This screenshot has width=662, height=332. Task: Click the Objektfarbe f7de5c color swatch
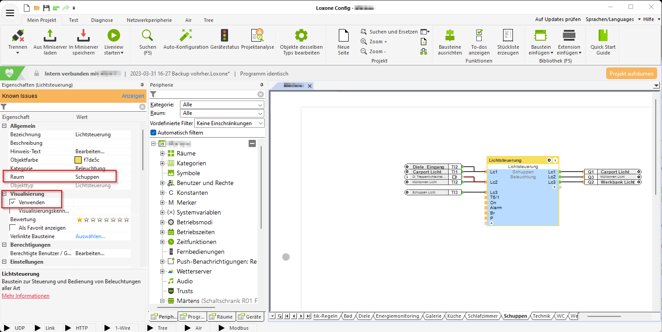click(78, 160)
